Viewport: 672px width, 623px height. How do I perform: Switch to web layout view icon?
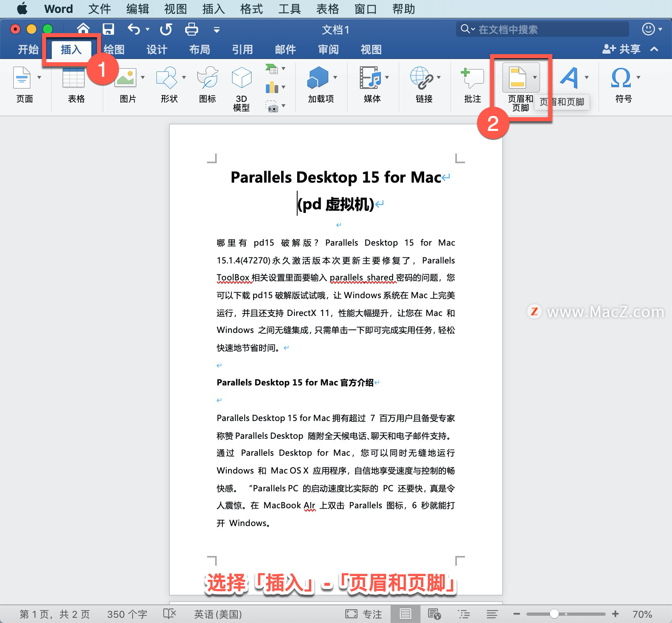click(435, 614)
